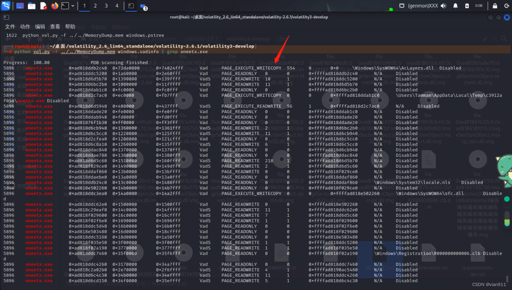
Task: Open the Kali applications menu
Action: click(6, 6)
